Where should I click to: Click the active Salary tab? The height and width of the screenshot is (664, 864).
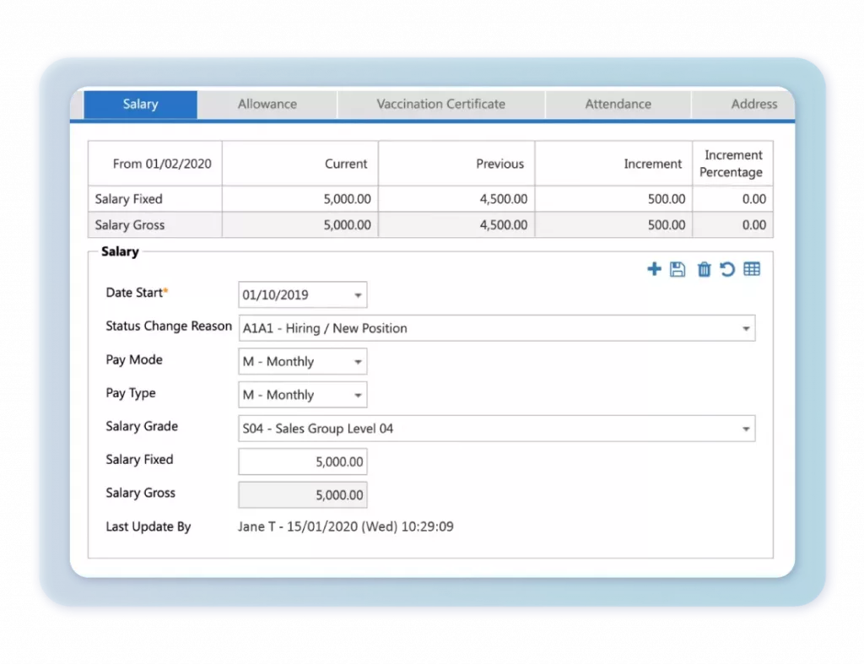tap(140, 105)
